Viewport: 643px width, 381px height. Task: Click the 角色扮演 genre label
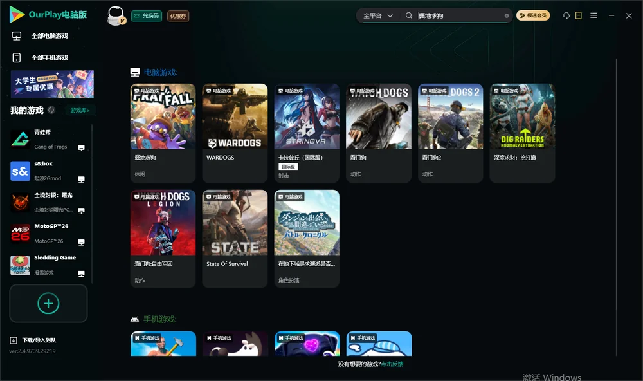(289, 280)
